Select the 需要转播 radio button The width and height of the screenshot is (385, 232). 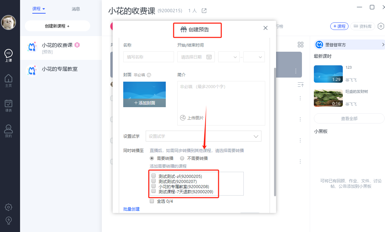152,158
